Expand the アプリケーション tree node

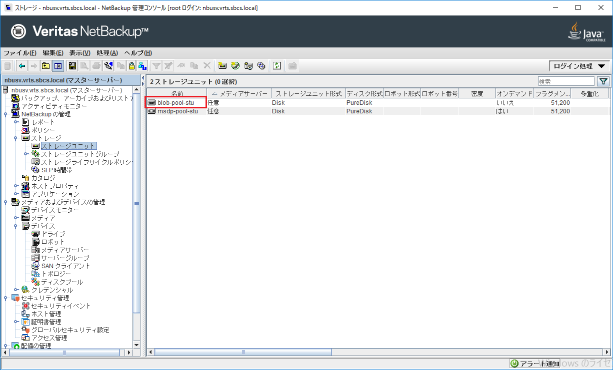[16, 194]
